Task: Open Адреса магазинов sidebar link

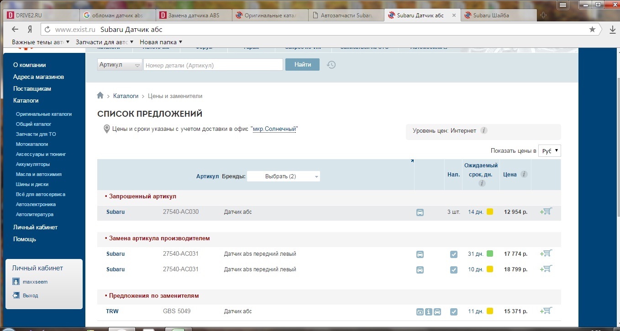Action: 38,77
